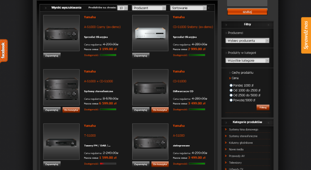
Task: Click the Filtruj button
Action: [263, 108]
